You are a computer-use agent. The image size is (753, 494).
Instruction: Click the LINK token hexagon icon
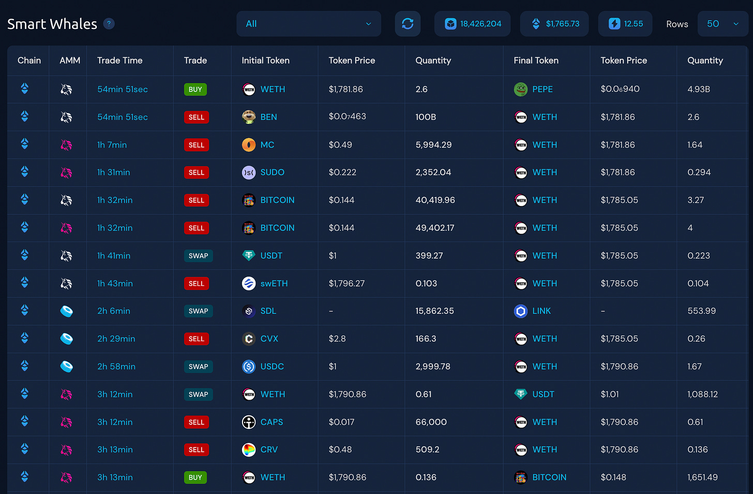point(521,311)
